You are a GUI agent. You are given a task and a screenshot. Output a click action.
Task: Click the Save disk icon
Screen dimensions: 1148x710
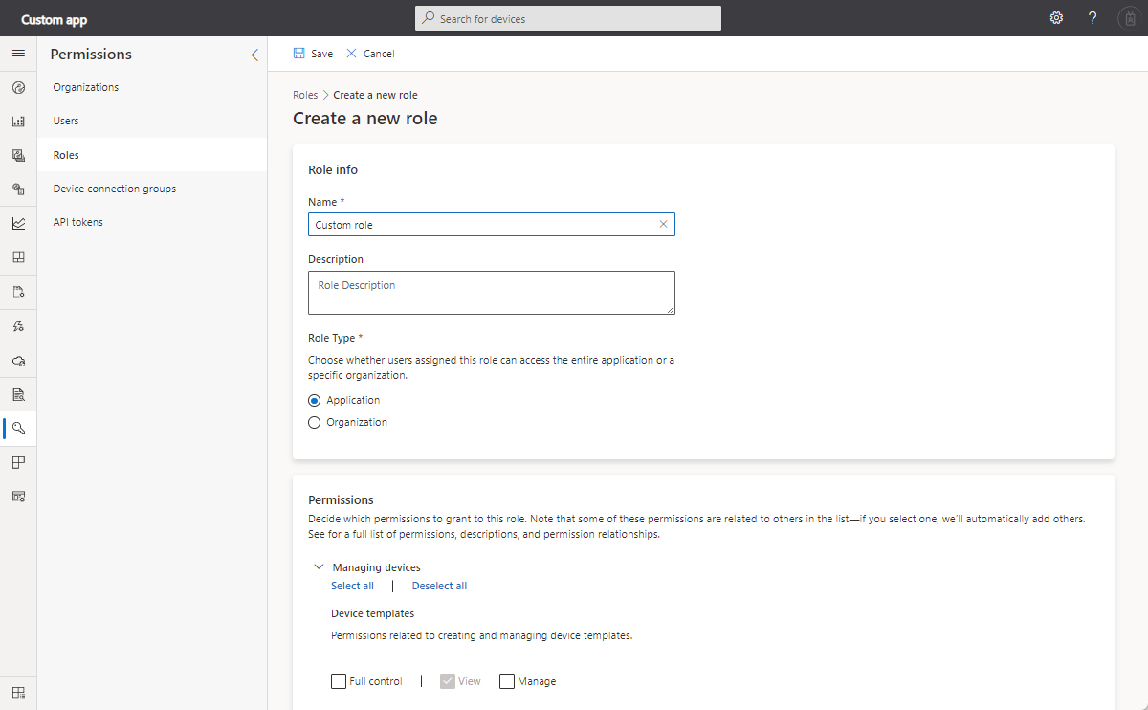[x=299, y=54]
